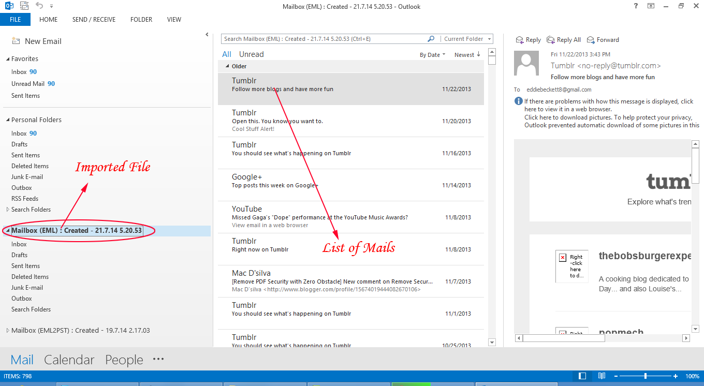Viewport: 704px width, 386px height.
Task: Open Outbox under Mailbox (EML)
Action: 21,299
